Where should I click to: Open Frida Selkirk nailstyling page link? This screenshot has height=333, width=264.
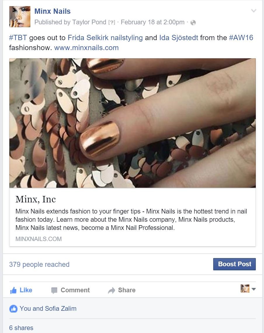point(105,37)
